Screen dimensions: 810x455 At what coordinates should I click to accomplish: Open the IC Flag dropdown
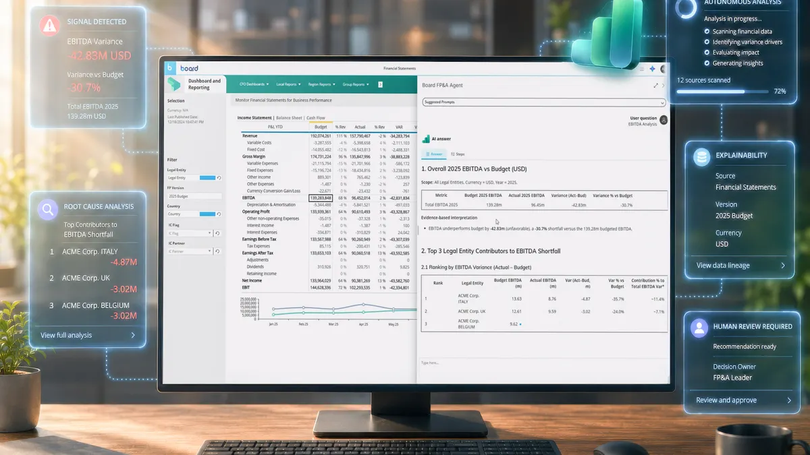190,233
